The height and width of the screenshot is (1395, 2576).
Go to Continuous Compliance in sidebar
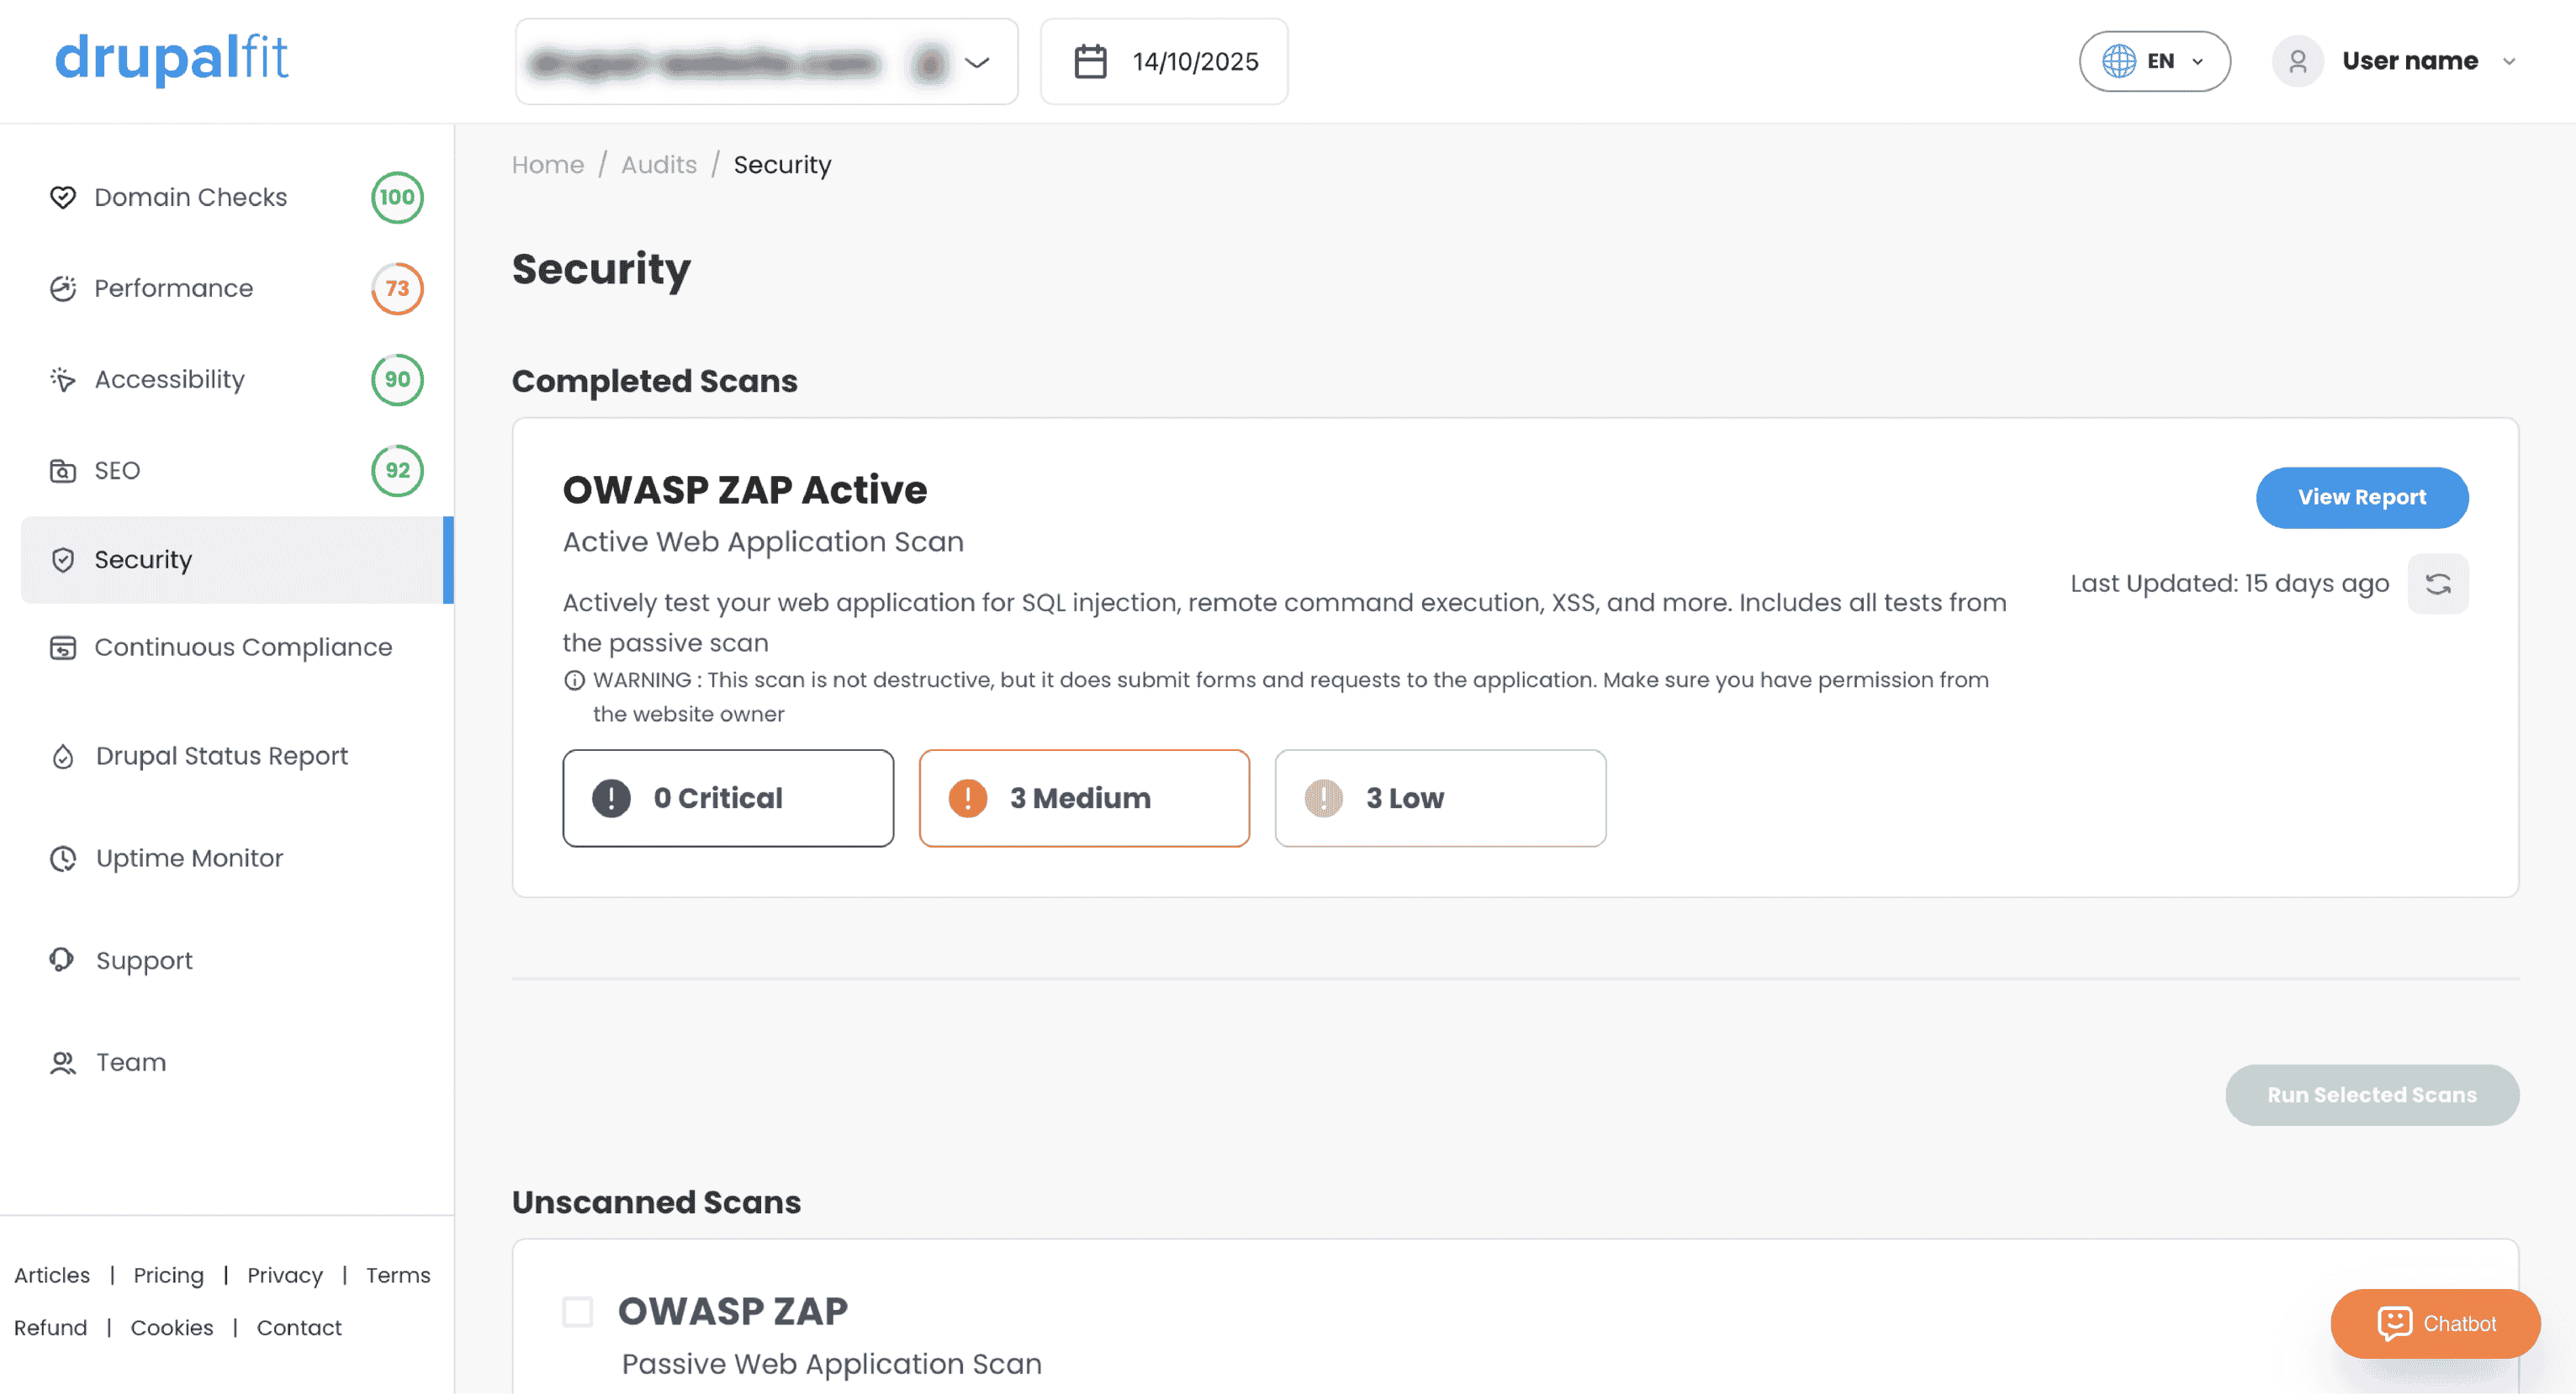(x=243, y=648)
